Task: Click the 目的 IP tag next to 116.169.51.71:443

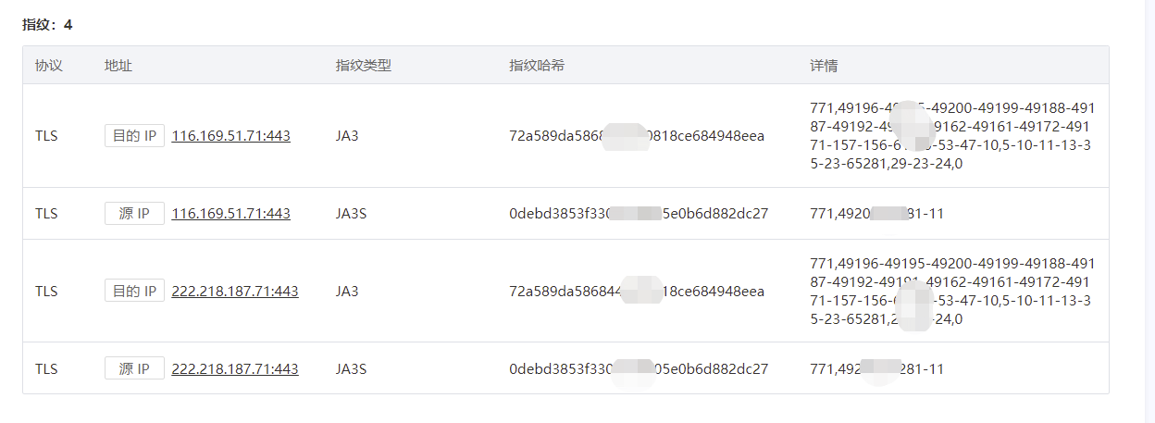Action: [134, 136]
